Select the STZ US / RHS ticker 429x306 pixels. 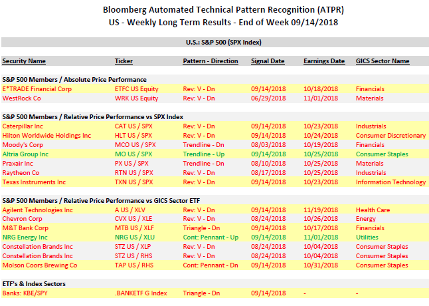pos(133,256)
